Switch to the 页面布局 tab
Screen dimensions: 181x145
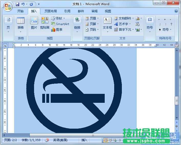tap(50, 11)
